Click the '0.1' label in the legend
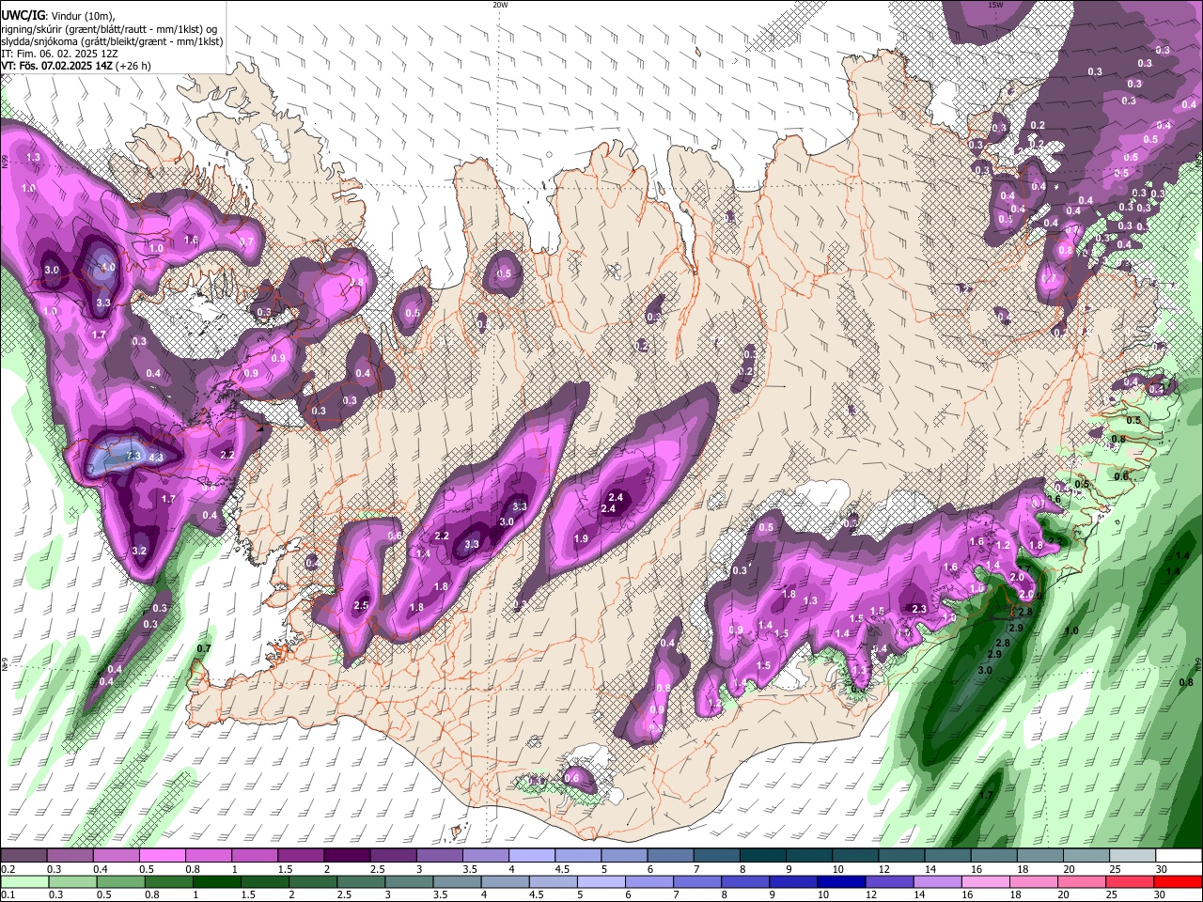Viewport: 1203px width, 902px height. (x=8, y=895)
